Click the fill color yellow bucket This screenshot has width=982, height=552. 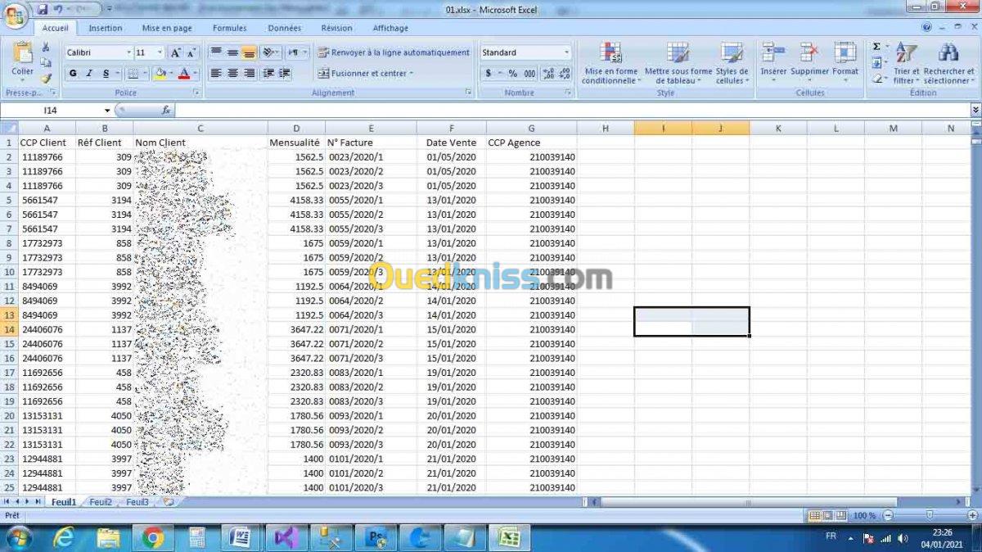[160, 74]
